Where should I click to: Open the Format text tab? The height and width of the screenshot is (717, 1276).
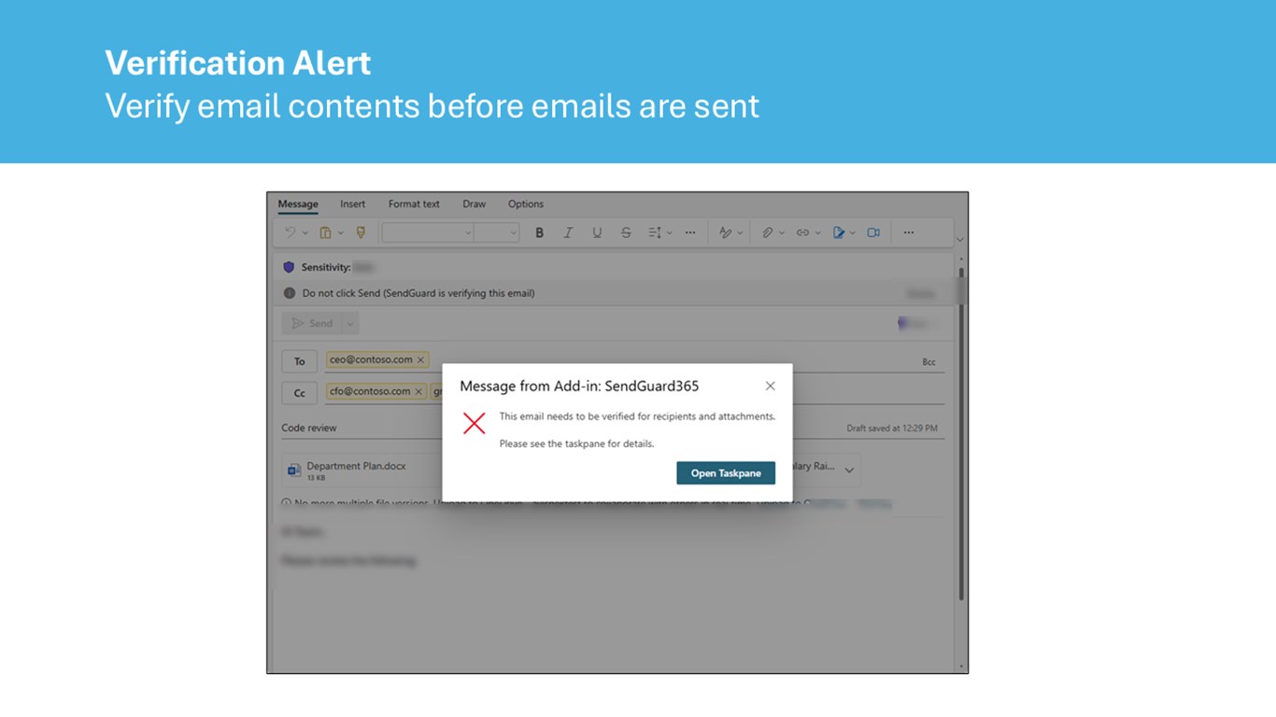(414, 204)
